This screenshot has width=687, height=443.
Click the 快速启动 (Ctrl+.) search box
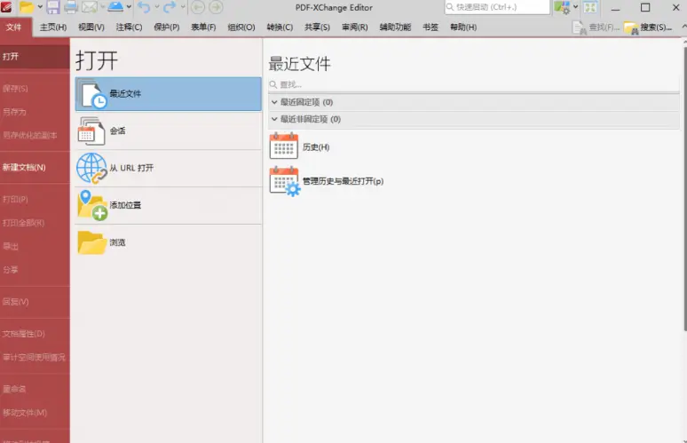[497, 7]
